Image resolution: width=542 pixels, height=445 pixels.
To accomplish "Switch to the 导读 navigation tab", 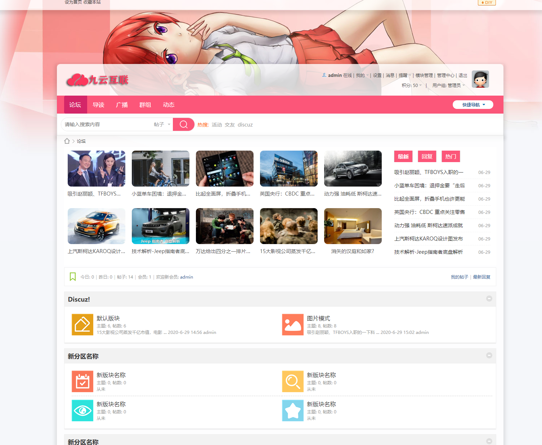I will tap(98, 105).
